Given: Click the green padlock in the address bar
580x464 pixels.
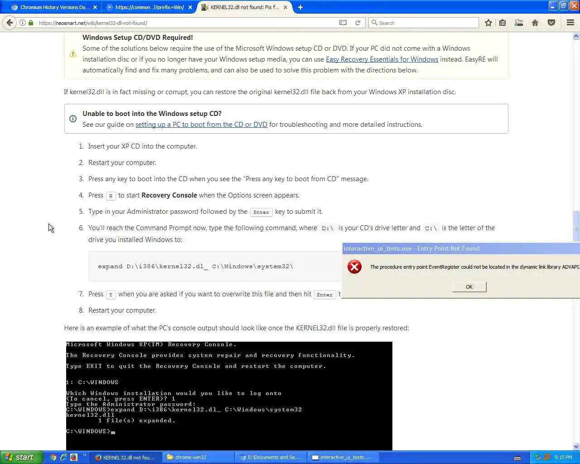Looking at the screenshot, I should tap(31, 23).
